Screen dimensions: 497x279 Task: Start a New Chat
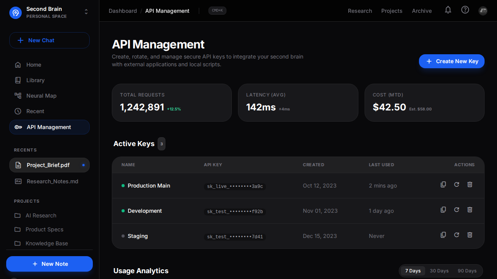click(x=49, y=40)
